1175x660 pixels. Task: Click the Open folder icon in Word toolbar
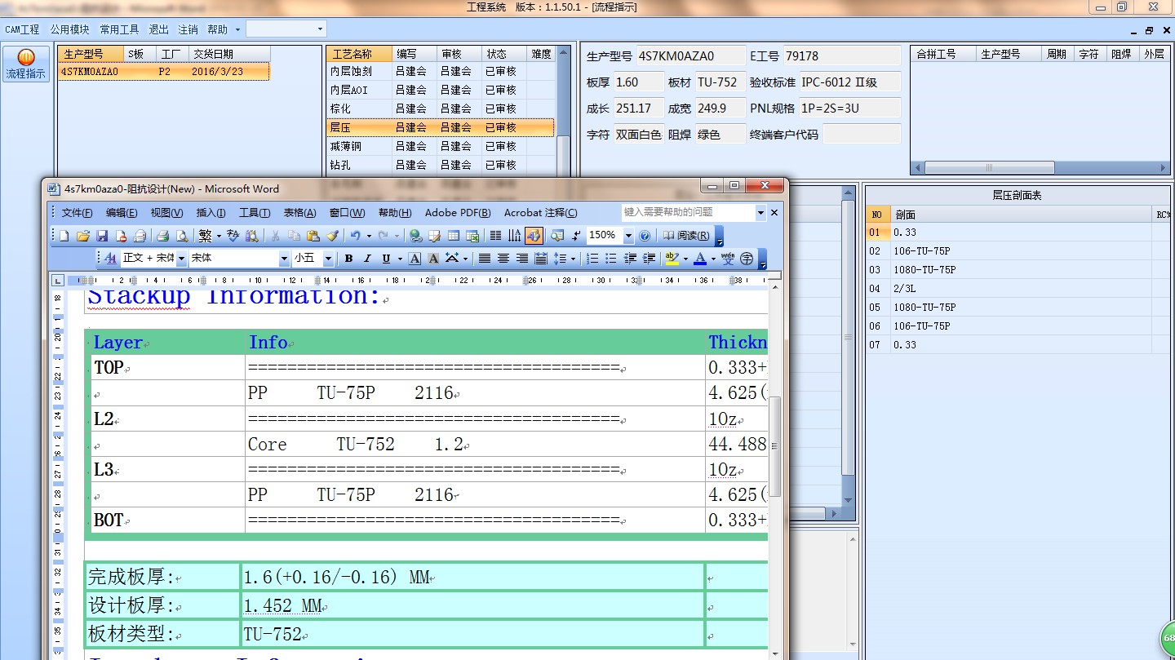click(x=83, y=236)
